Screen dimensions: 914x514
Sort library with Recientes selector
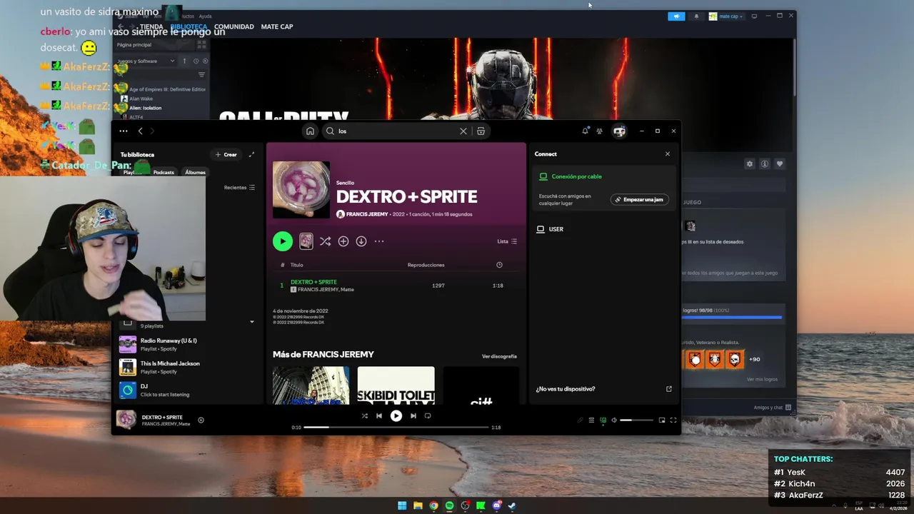239,188
